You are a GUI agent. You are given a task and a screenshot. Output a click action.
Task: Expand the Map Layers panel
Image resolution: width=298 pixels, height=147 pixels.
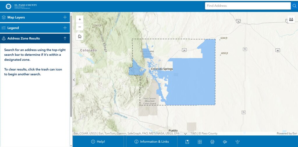click(65, 17)
